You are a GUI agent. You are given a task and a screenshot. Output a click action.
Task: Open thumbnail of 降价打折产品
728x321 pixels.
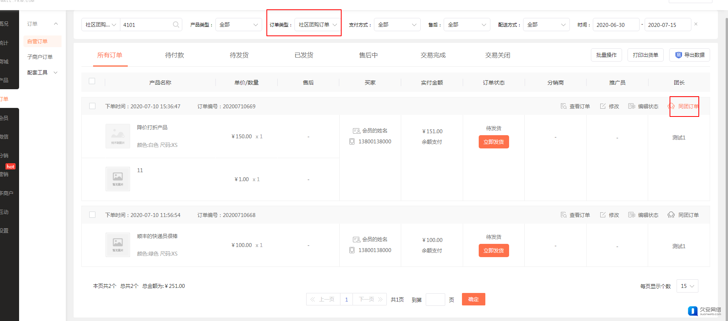[118, 136]
